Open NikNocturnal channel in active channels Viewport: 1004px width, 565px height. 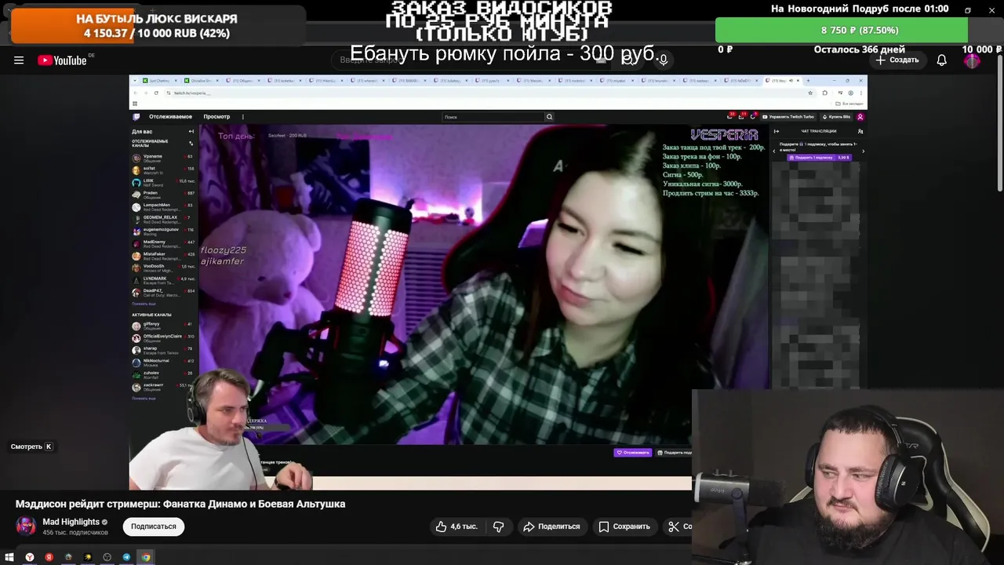[163, 362]
